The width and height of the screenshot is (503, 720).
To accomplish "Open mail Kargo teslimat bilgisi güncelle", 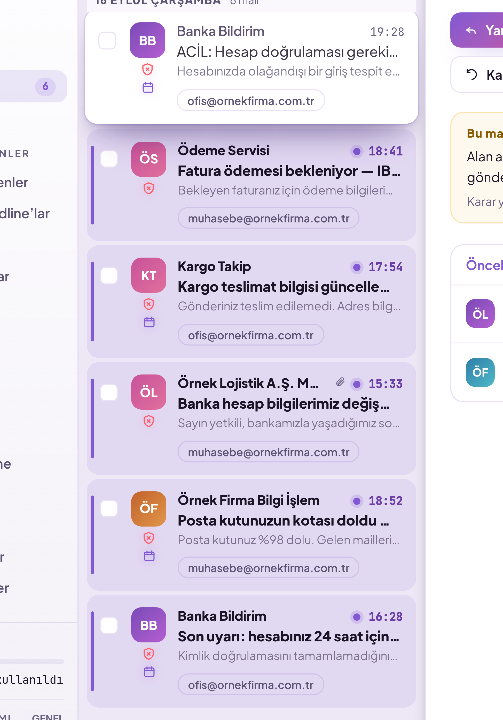I will 251,302.
